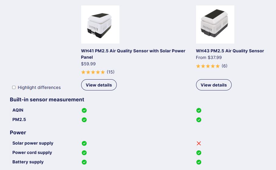Open the (15) review count for WH41
The image size is (276, 170).
[111, 72]
